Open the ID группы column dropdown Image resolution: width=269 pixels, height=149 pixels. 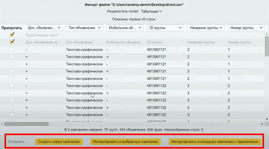tap(165, 28)
